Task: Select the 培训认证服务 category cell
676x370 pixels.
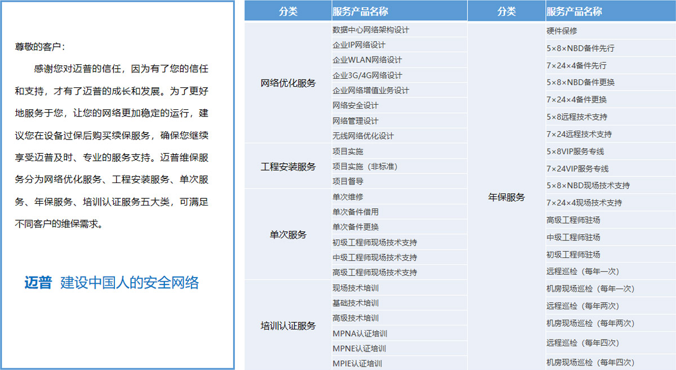Action: click(288, 326)
